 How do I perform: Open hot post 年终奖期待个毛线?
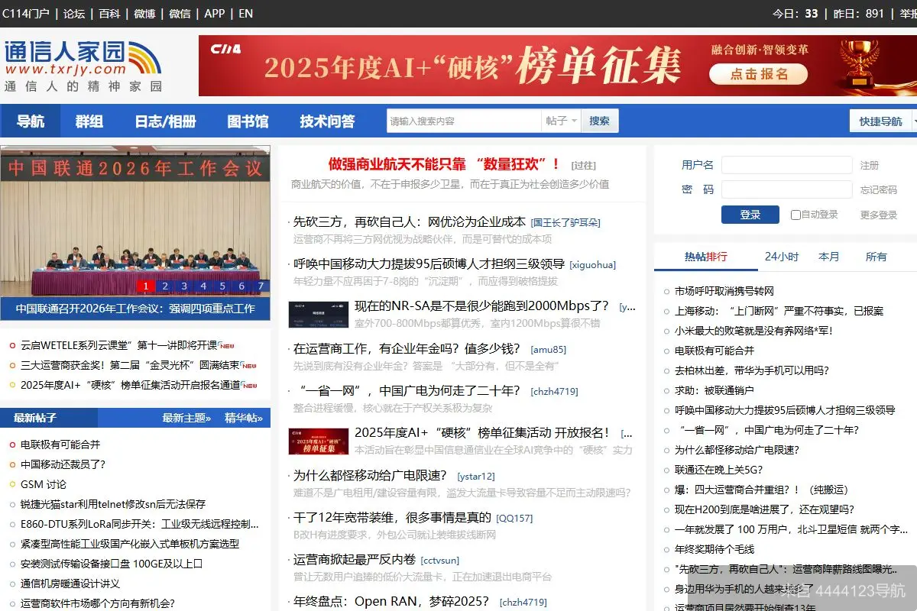pos(714,549)
